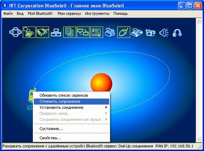Select the AV speaker service icon
Viewport: 204px width, 151px height.
(x=164, y=33)
